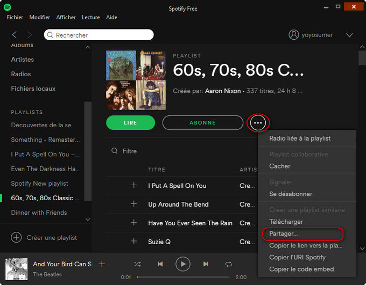The width and height of the screenshot is (366, 285).
Task: Toggle repeat mode
Action: click(x=229, y=264)
